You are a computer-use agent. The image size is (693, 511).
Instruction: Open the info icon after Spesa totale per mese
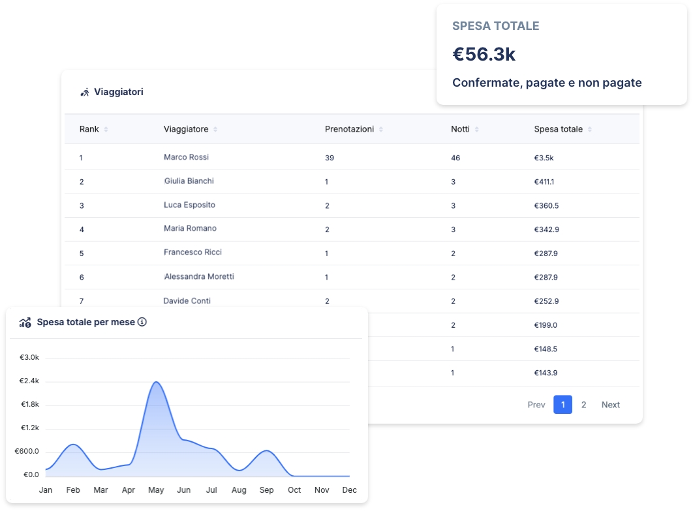141,321
